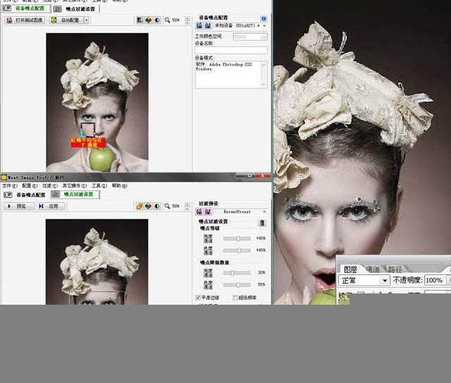Click magnifier zoom icon in 预览 toolbar
This screenshot has height=383, width=451.
tap(167, 206)
